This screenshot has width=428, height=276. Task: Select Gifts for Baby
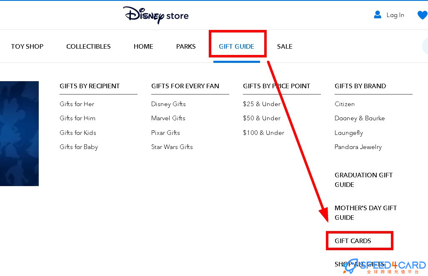tap(79, 147)
